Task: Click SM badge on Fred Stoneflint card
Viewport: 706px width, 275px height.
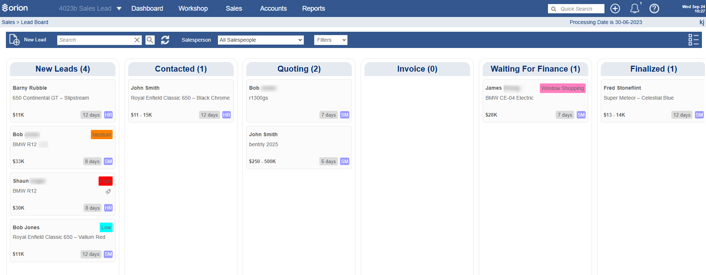Action: click(x=699, y=115)
